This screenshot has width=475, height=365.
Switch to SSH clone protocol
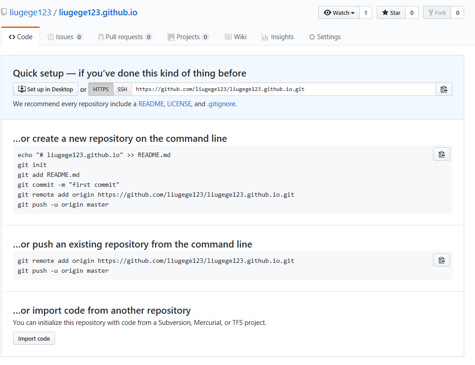pyautogui.click(x=122, y=89)
